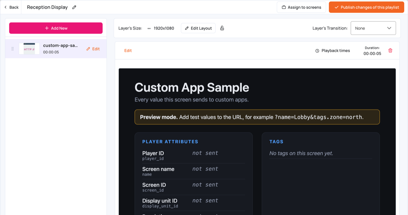Click the Preview mode notice banner
This screenshot has width=408, height=215.
257,117
